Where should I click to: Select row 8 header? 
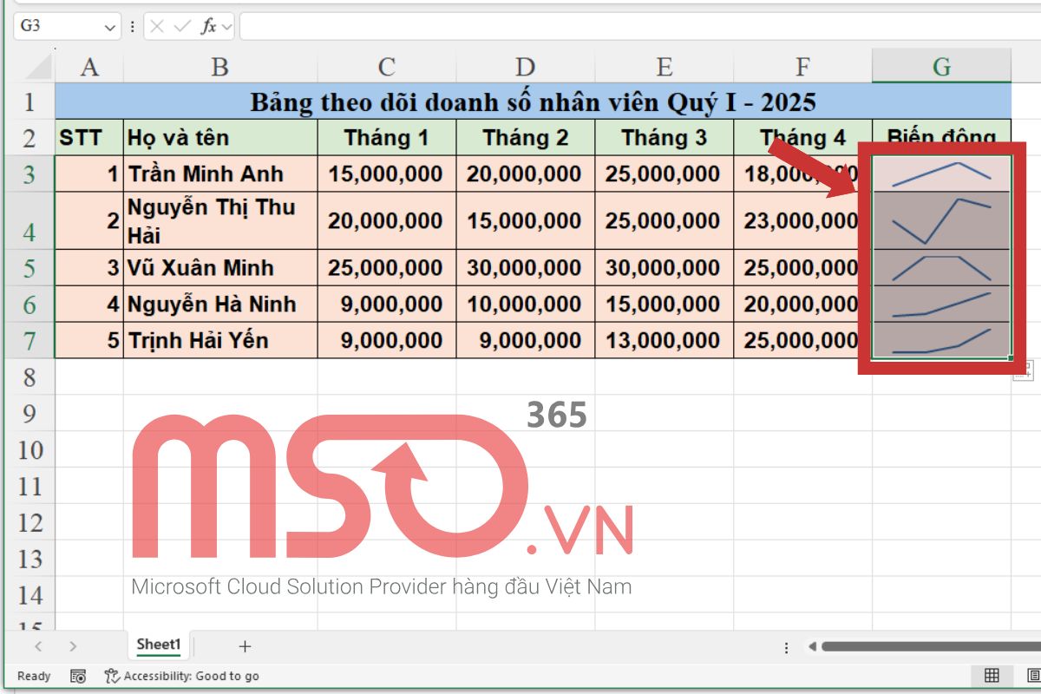click(x=29, y=376)
